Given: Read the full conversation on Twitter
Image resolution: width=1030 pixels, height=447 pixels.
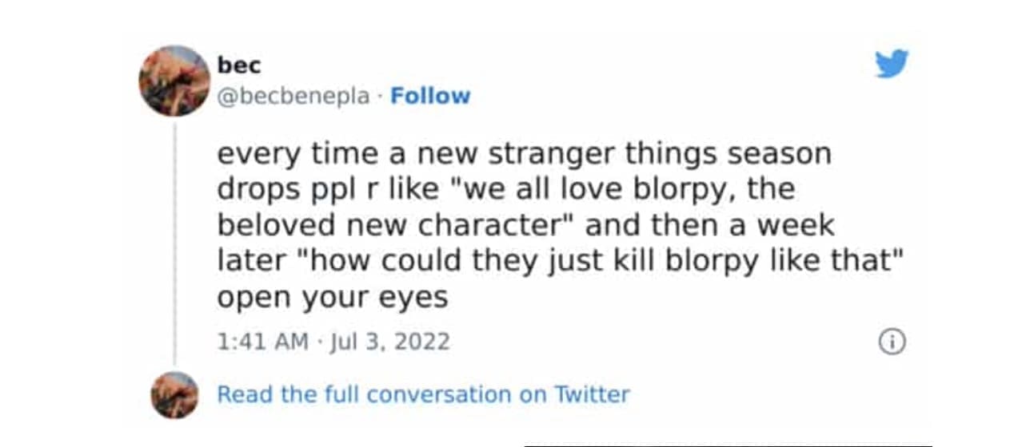Looking at the screenshot, I should click(x=423, y=394).
